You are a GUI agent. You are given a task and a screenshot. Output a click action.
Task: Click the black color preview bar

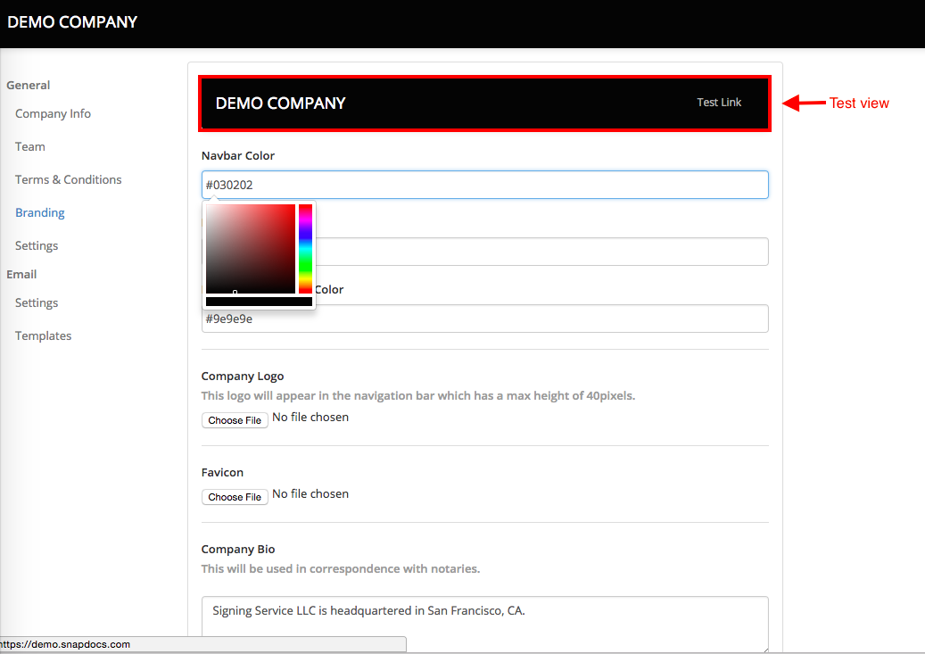coord(259,302)
